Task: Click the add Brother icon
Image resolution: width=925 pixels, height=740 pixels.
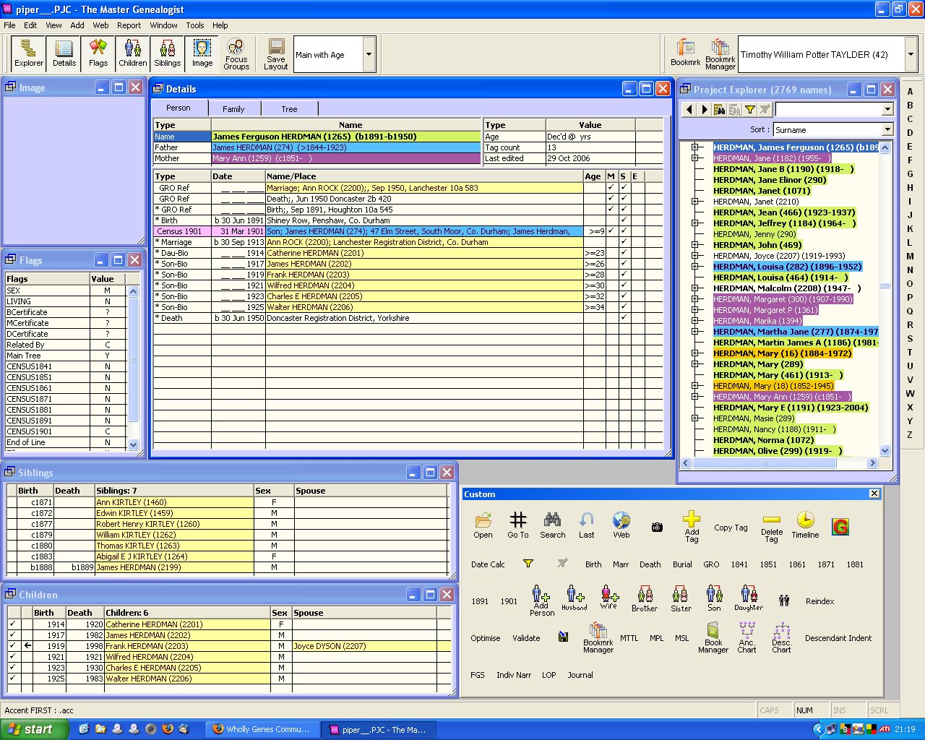Action: (645, 598)
